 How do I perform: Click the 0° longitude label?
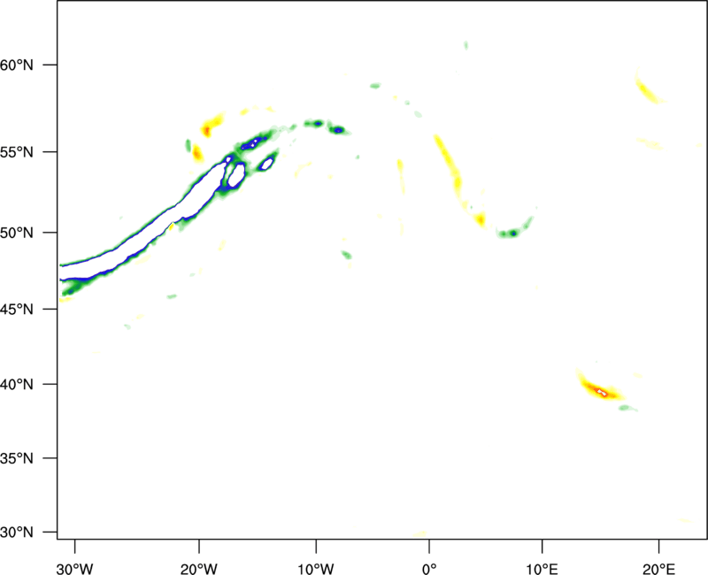(x=429, y=569)
